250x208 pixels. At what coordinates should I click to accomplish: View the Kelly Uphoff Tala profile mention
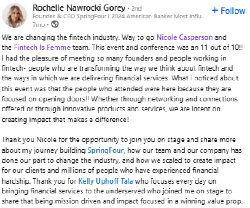(104, 180)
